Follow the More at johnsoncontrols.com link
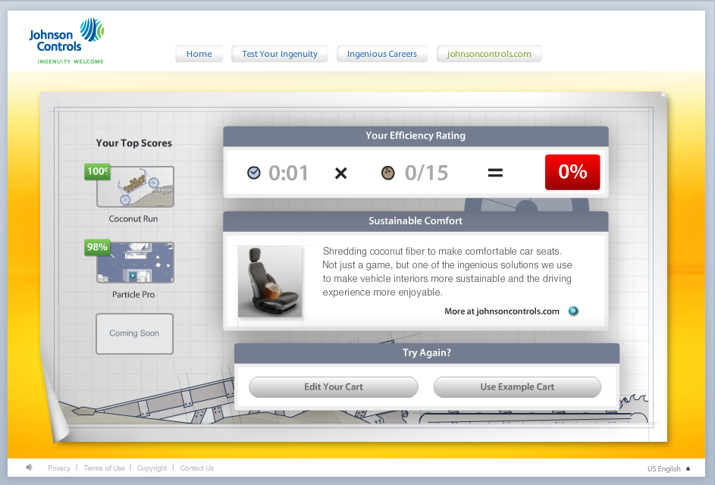The width and height of the screenshot is (715, 485). click(502, 311)
